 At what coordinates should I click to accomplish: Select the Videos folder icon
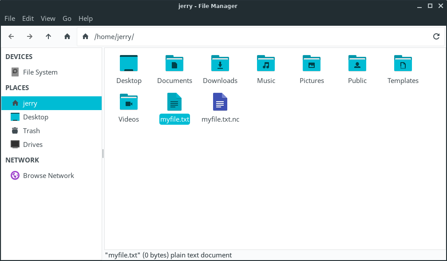129,103
